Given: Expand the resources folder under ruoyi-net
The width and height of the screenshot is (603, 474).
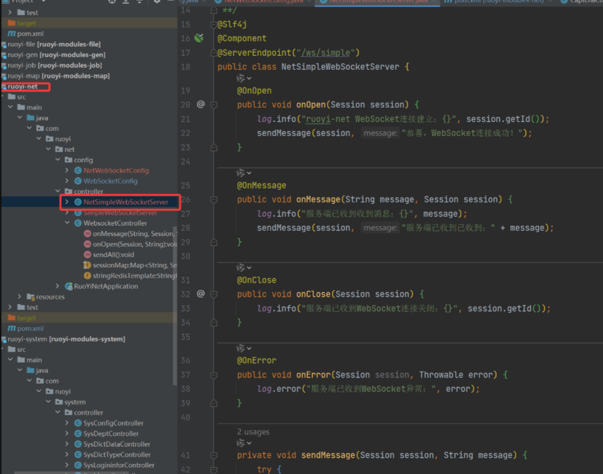Looking at the screenshot, I should (x=20, y=297).
